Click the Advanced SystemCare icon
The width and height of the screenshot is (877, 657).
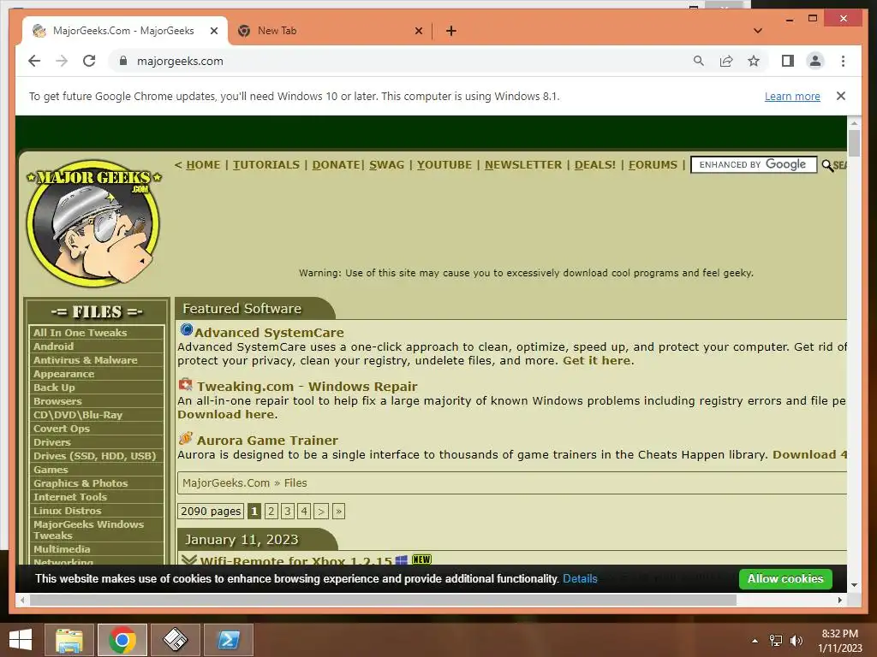[x=186, y=329]
